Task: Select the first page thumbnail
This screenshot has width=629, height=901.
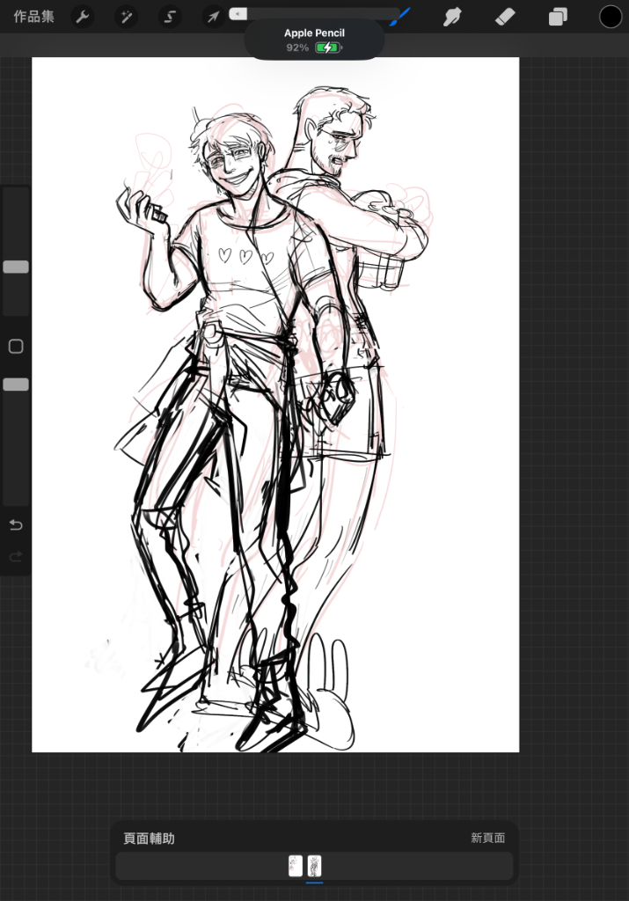Action: tap(296, 866)
